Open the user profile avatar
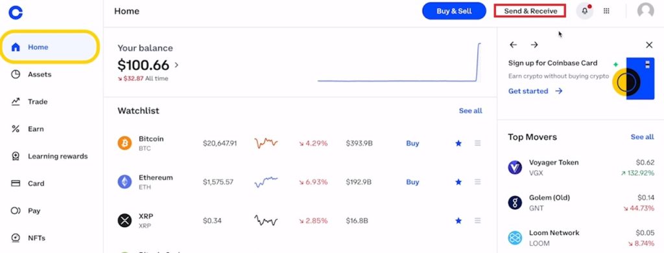This screenshot has height=253, width=664. tap(645, 10)
